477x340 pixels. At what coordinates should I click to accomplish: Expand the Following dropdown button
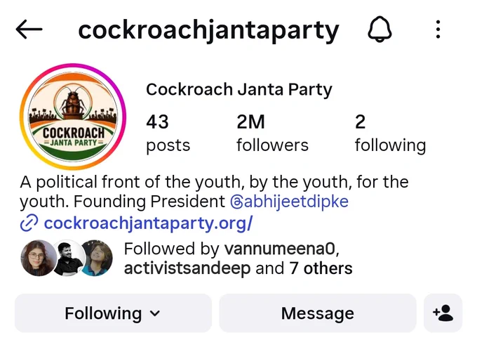[113, 313]
